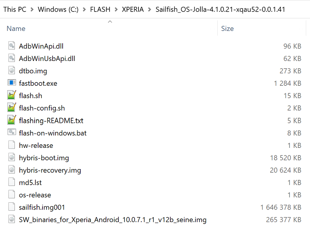
Task: Sort files by Name column header
Action: 16,28
